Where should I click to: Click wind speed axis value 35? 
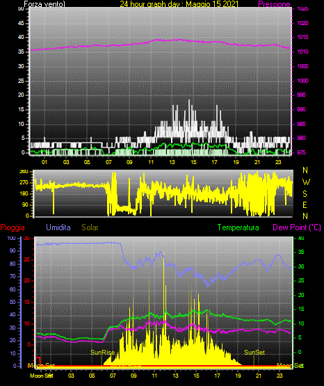[21, 52]
